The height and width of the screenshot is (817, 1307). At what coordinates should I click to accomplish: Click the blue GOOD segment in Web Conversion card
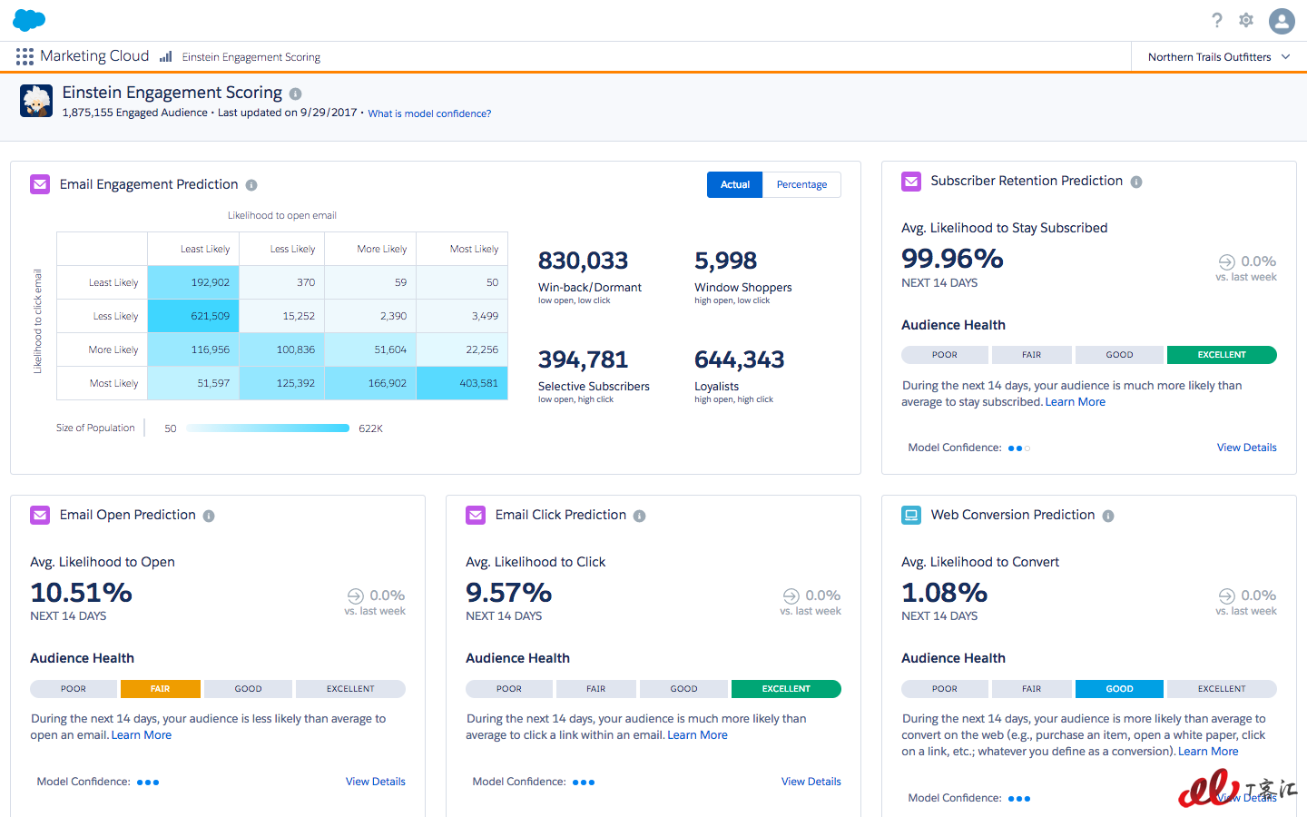[1119, 689]
